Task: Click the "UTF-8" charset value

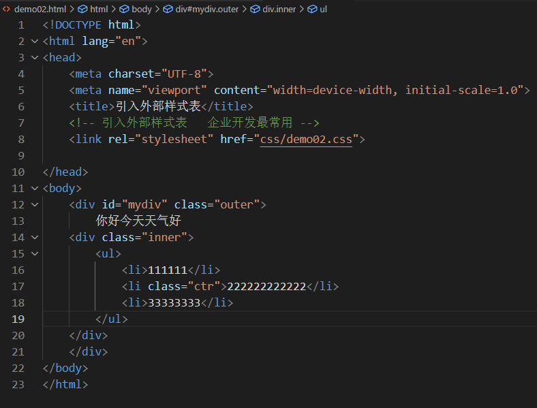Action: [x=184, y=74]
